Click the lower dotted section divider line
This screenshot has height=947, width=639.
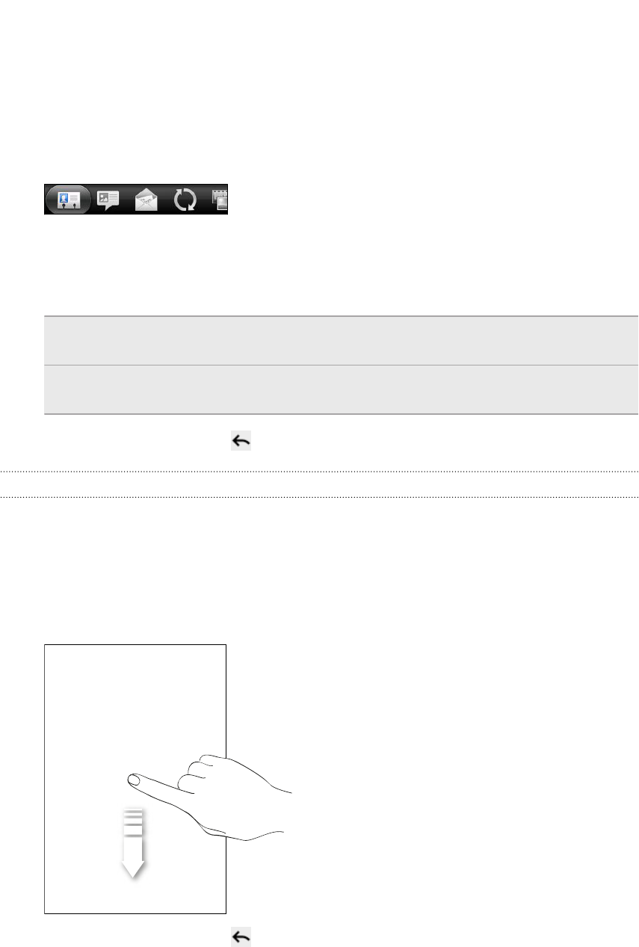[319, 497]
